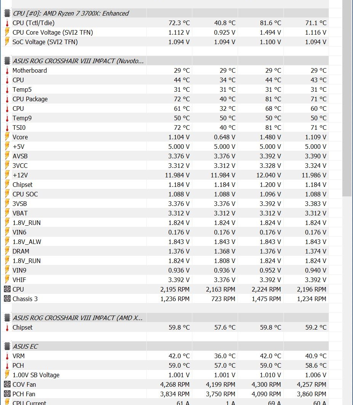Click the thermometer icon for Temp9
This screenshot has width=353, height=405.
coord(7,118)
